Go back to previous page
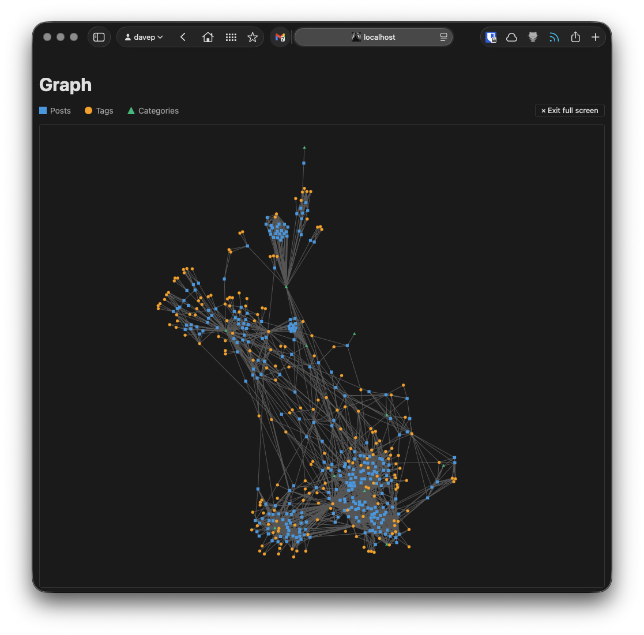The image size is (644, 635). click(x=183, y=37)
